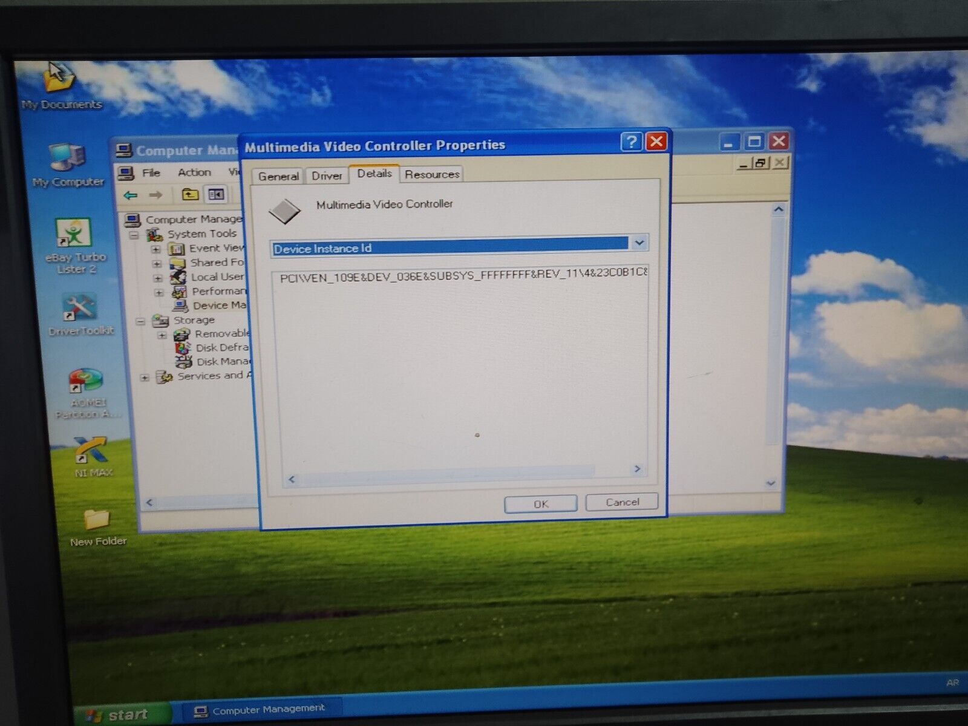The width and height of the screenshot is (968, 726).
Task: Click the PCI\VEN_109E device instance value
Action: click(463, 275)
